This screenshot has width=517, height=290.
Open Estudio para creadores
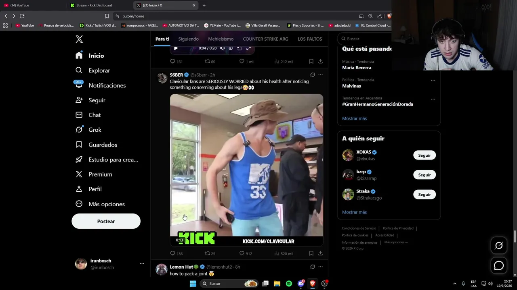tap(107, 159)
